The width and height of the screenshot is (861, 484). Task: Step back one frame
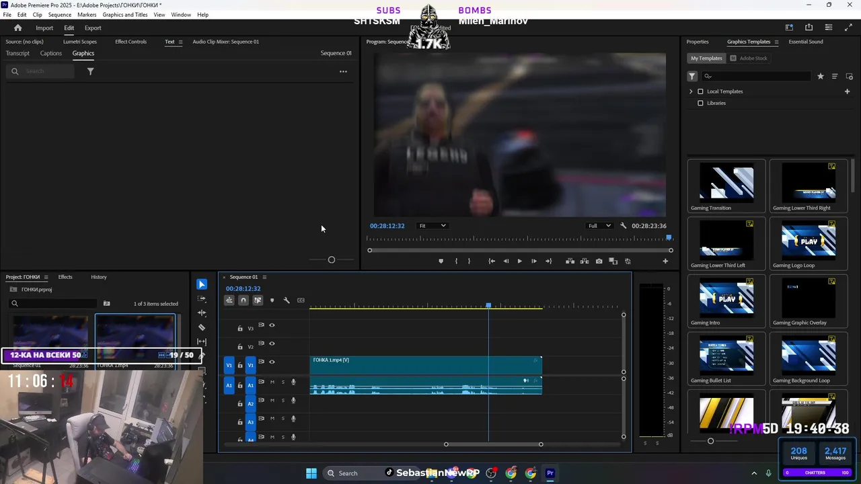click(506, 261)
